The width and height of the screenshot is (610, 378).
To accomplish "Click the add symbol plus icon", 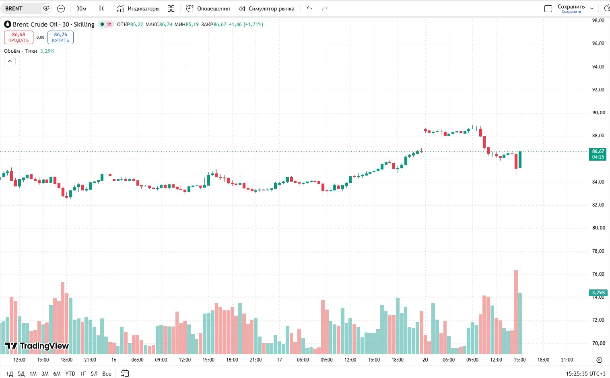I will 61,8.
